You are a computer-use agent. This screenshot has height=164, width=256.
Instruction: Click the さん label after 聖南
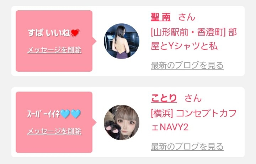[x=187, y=17]
